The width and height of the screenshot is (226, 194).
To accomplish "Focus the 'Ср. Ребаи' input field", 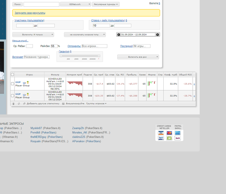I will (x=29, y=46).
